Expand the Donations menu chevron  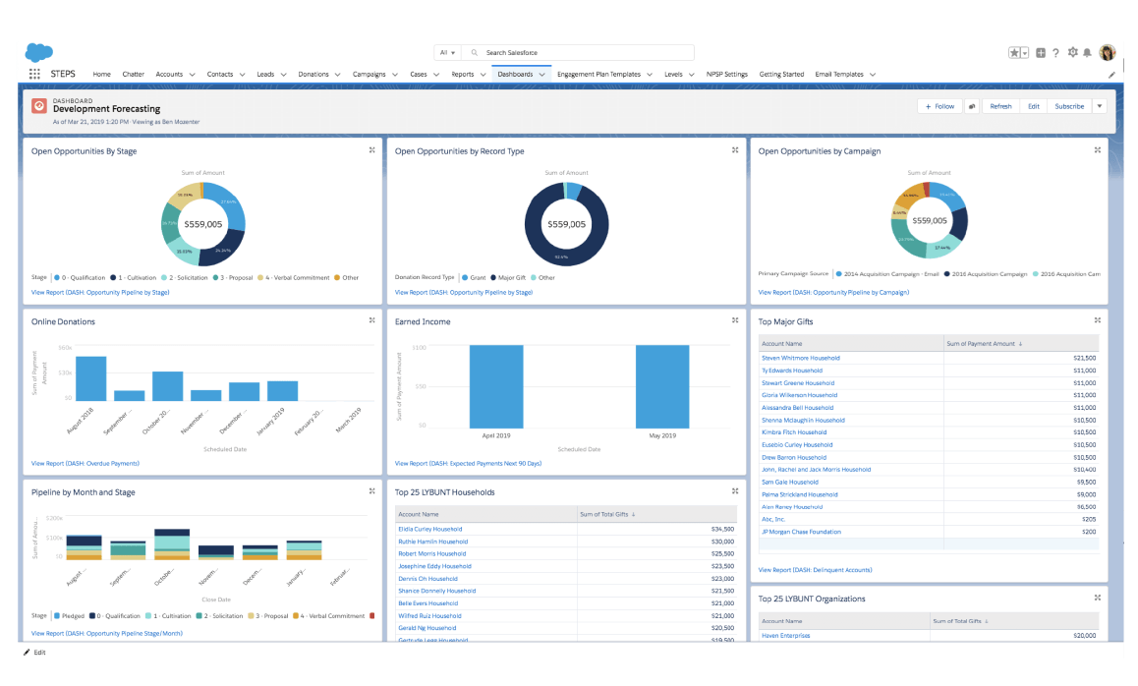[338, 74]
